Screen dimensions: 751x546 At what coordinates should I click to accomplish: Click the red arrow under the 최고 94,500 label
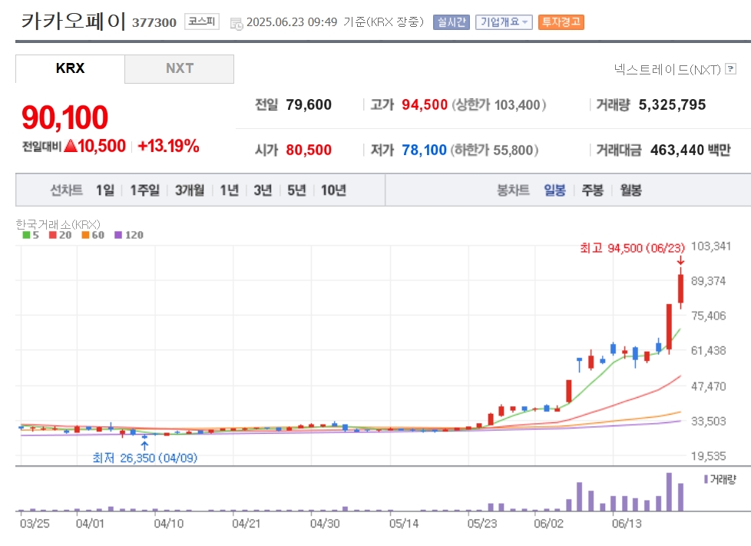tap(680, 261)
